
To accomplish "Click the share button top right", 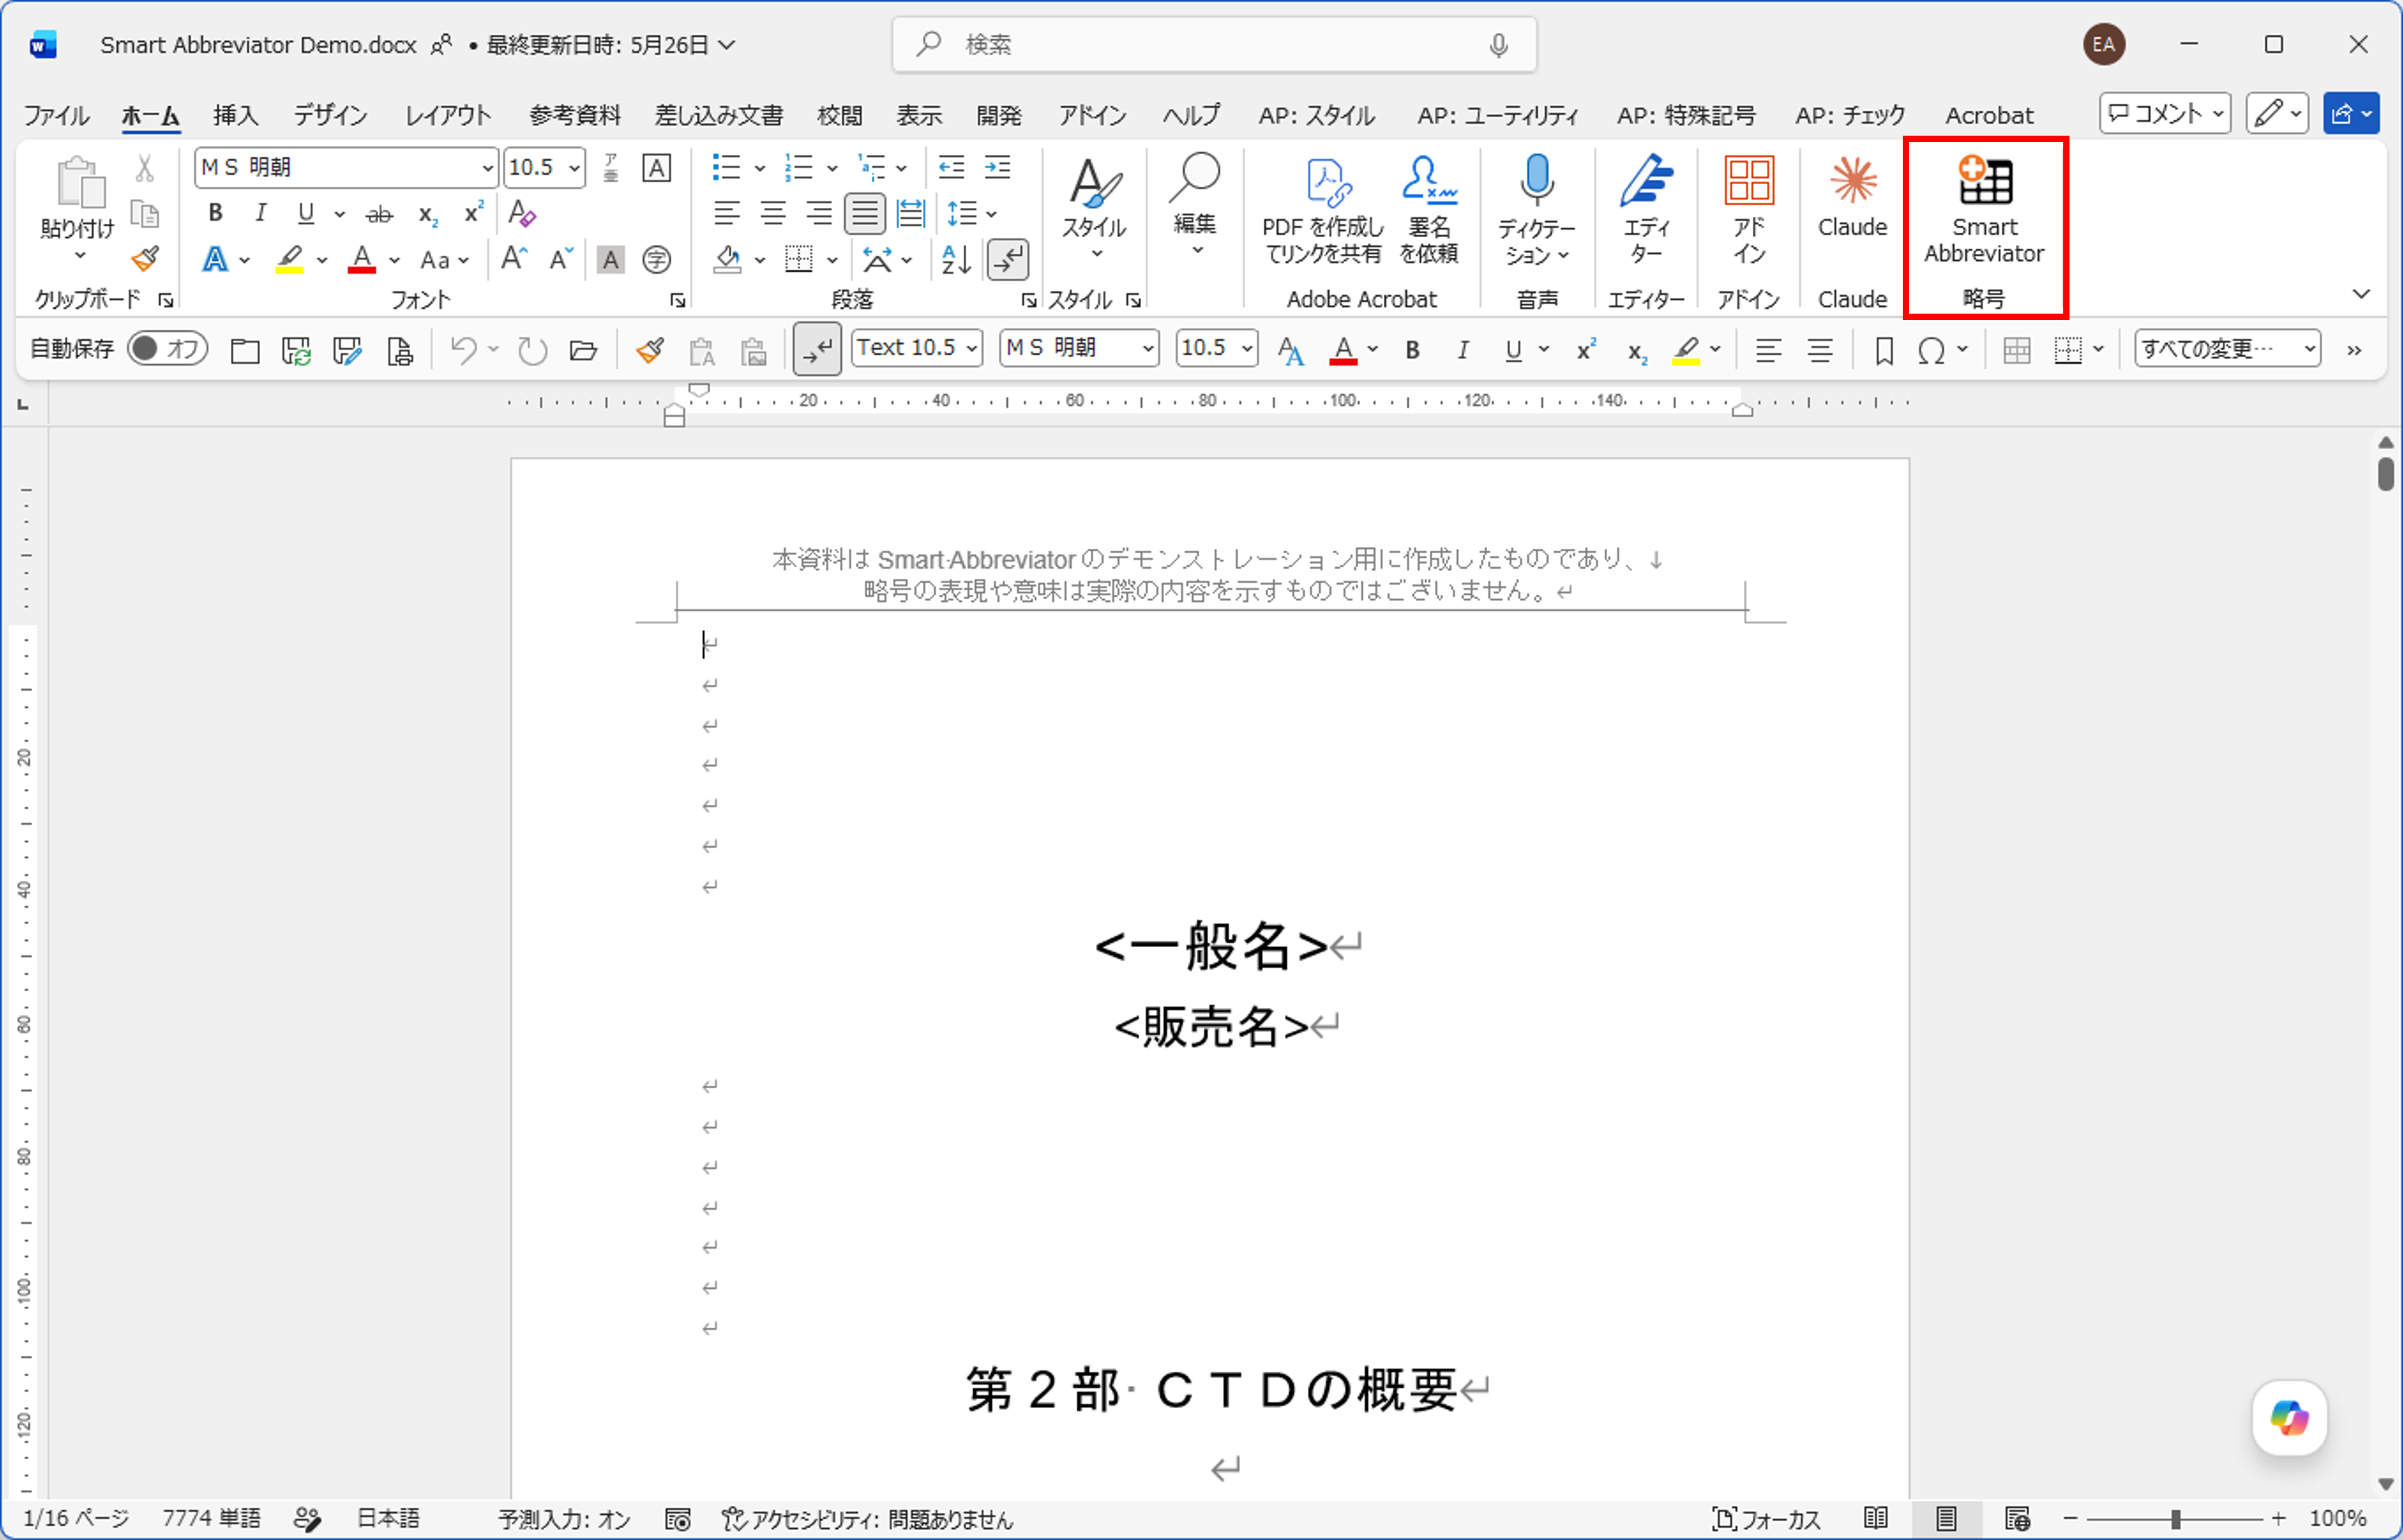I will click(2350, 114).
